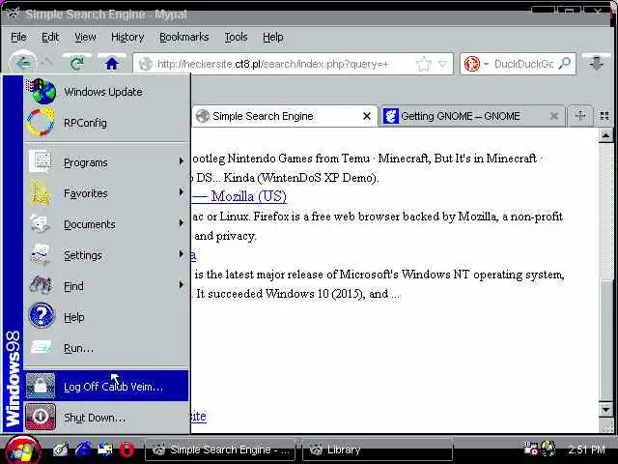618x464 pixels.
Task: Click the first quick launch pencil icon
Action: pyautogui.click(x=61, y=449)
